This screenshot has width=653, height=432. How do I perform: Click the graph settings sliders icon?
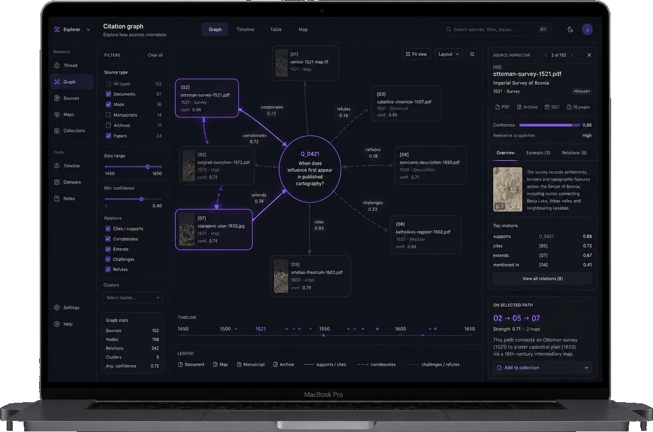pos(472,54)
